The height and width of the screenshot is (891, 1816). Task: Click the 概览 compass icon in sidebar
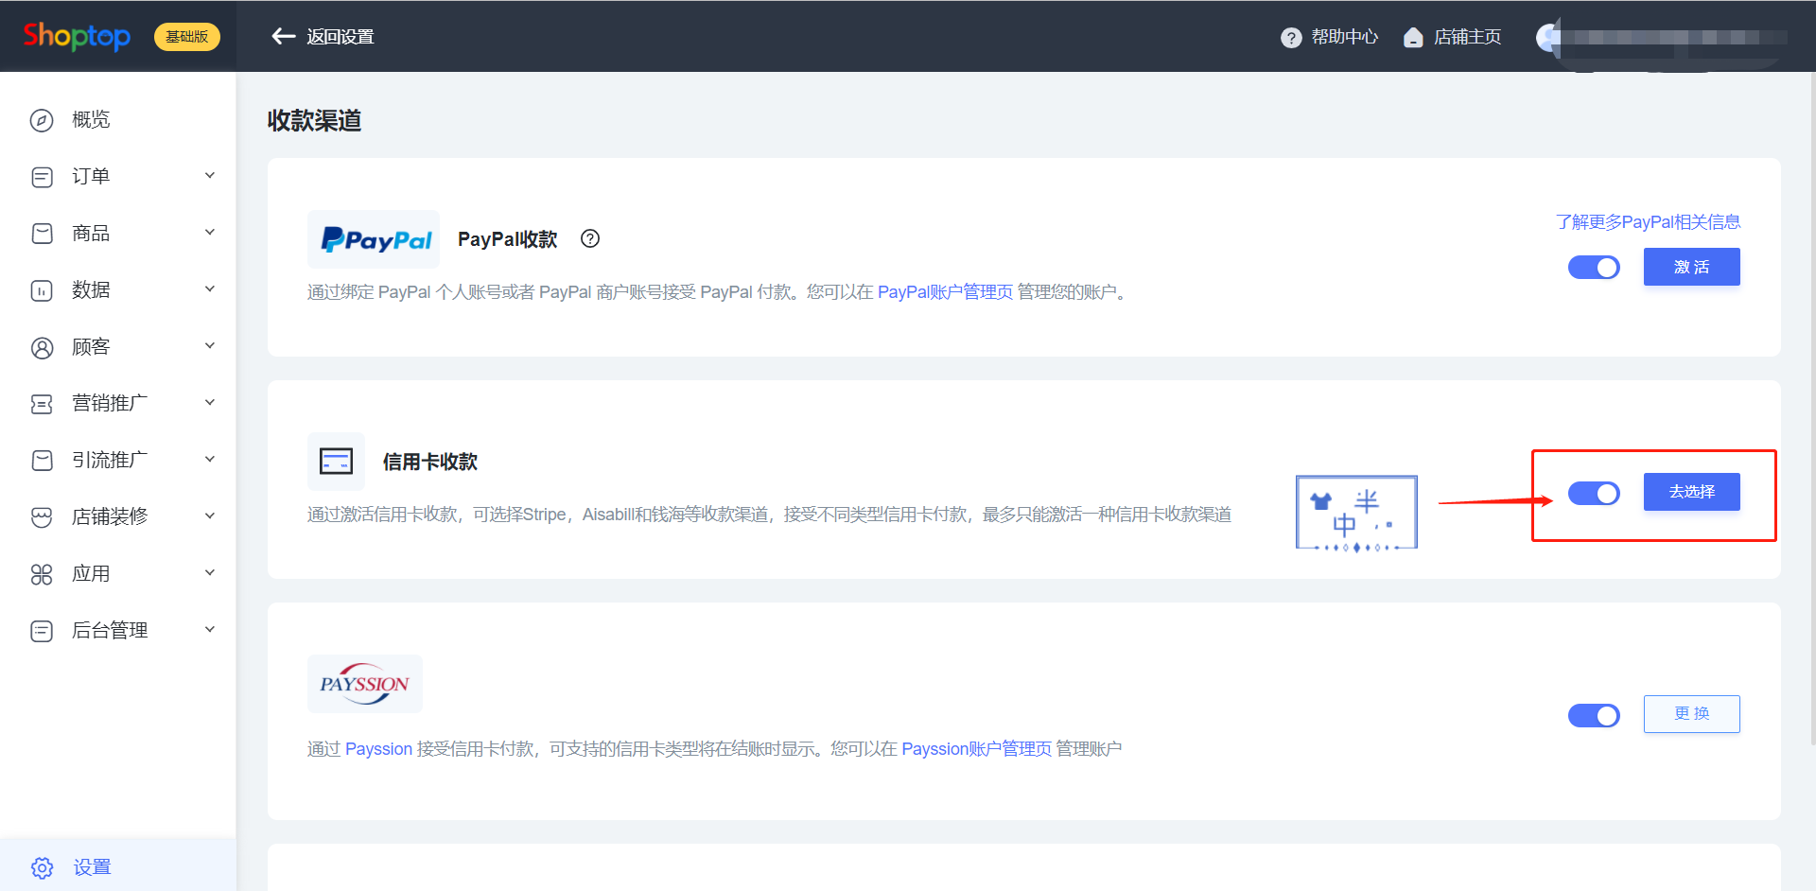(42, 120)
